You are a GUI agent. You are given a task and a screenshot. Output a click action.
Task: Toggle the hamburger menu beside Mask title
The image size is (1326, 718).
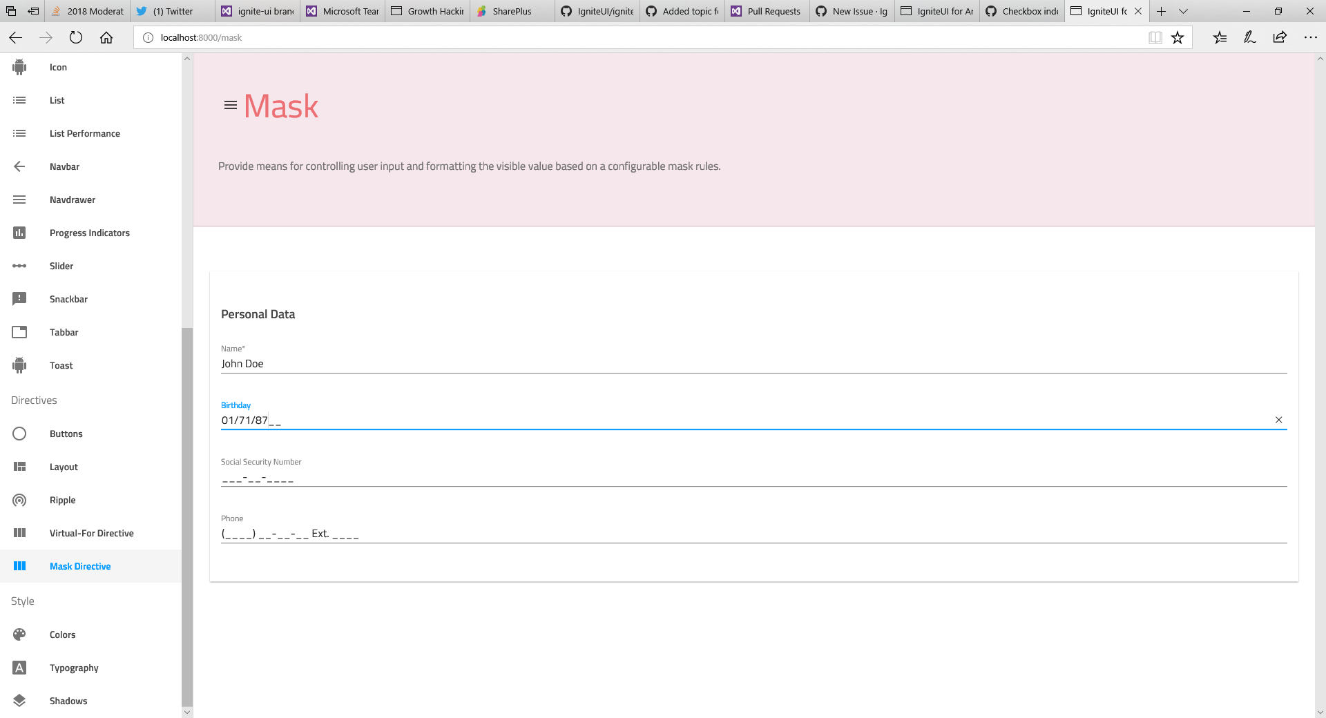pyautogui.click(x=231, y=106)
